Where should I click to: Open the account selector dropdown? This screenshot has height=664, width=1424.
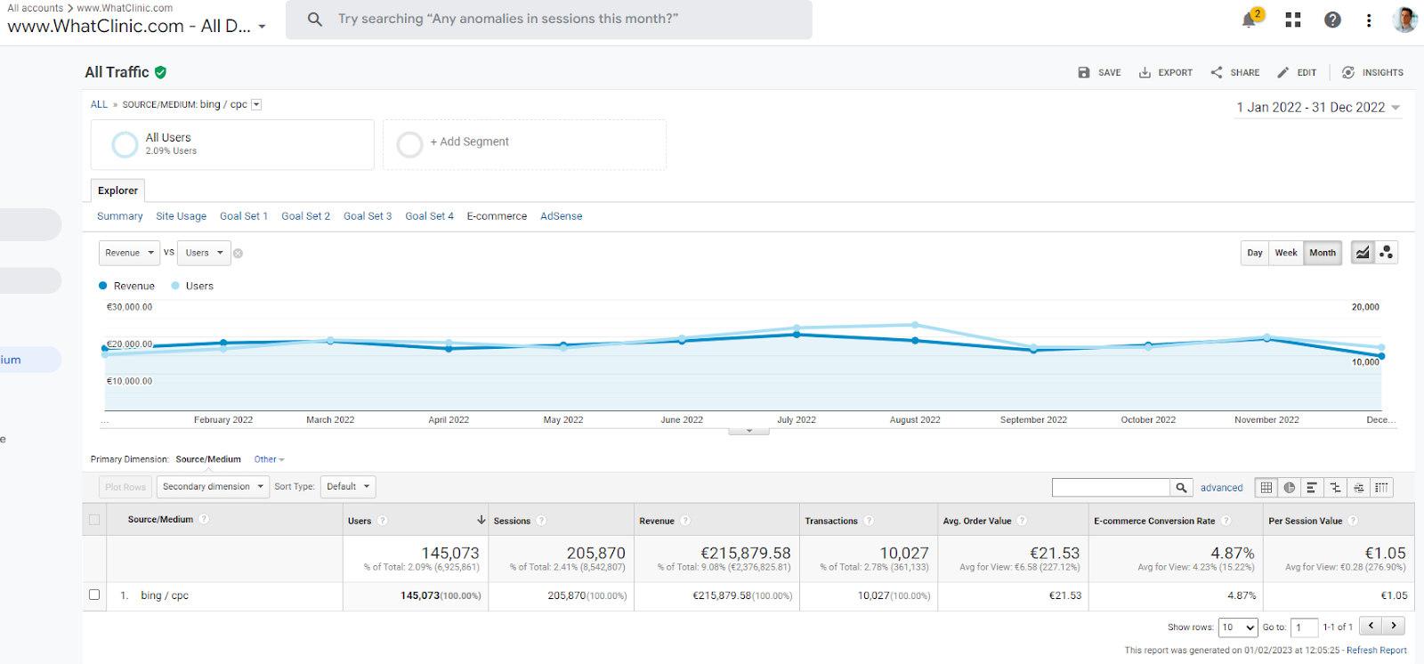coord(262,27)
